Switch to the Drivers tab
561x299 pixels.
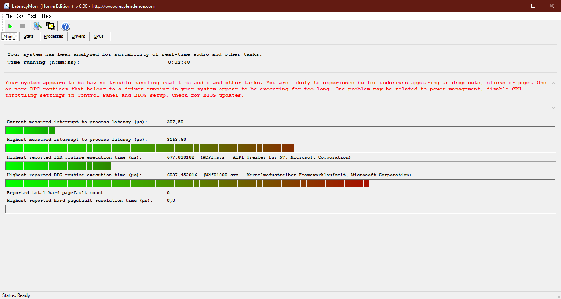pyautogui.click(x=78, y=36)
